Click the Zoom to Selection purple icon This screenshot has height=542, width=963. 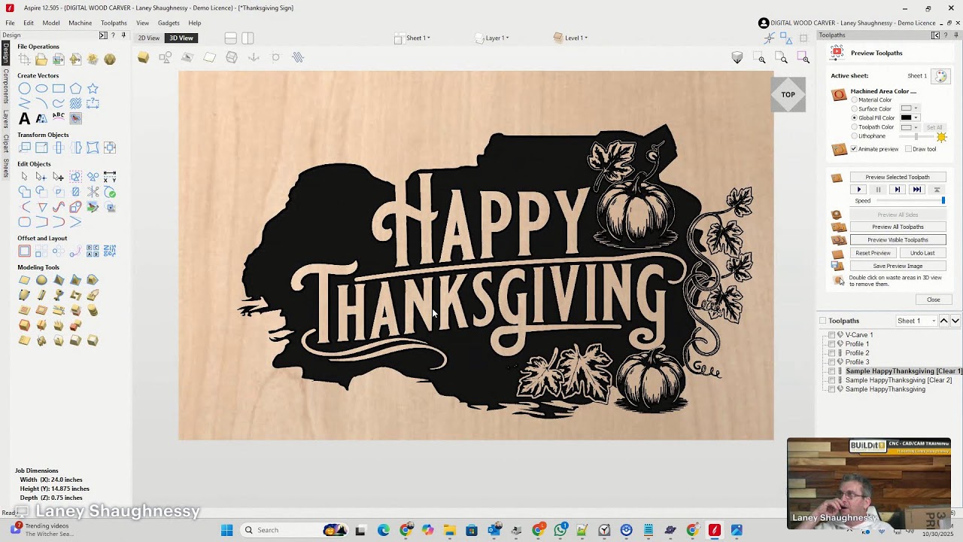[x=804, y=59]
